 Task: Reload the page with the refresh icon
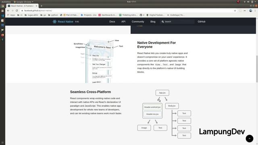17,10
